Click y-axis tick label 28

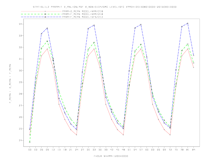pyautogui.click(x=21, y=94)
